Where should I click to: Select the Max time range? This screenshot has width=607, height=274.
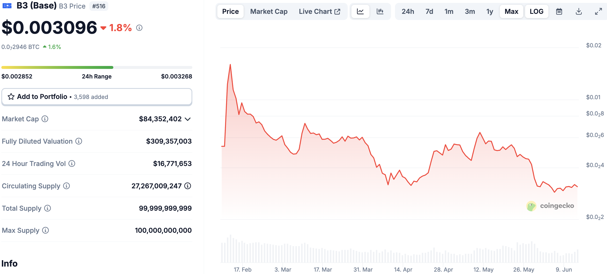click(x=511, y=11)
